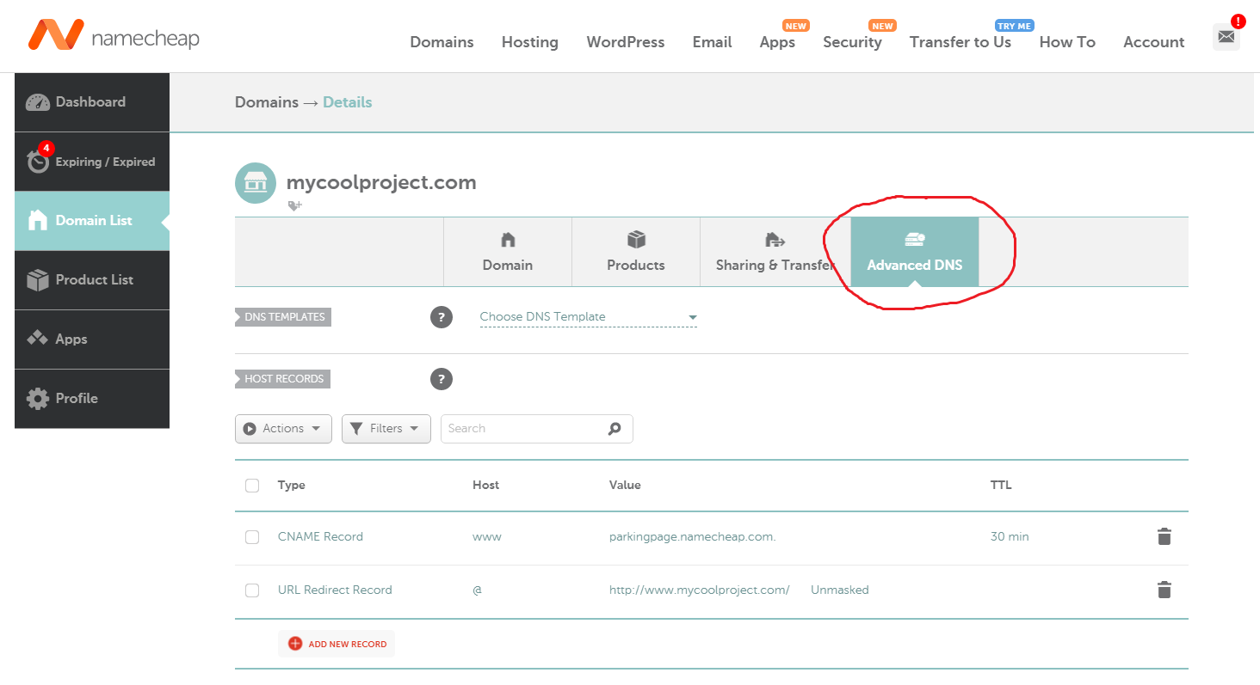Open the Domains top menu

(442, 42)
